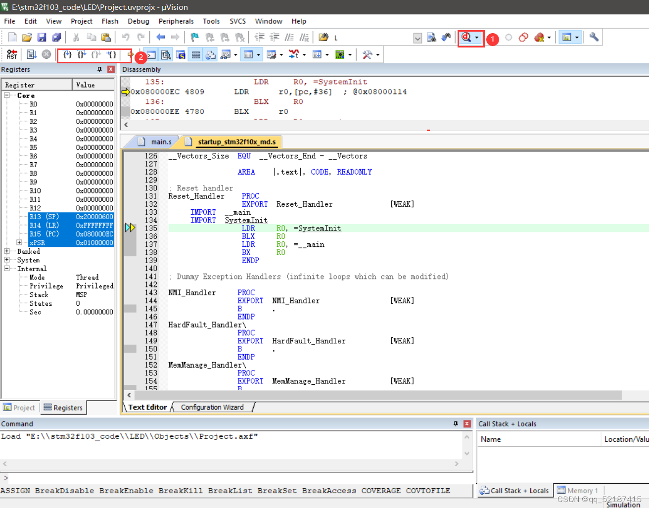Click the grey Stop execution icon

click(46, 54)
